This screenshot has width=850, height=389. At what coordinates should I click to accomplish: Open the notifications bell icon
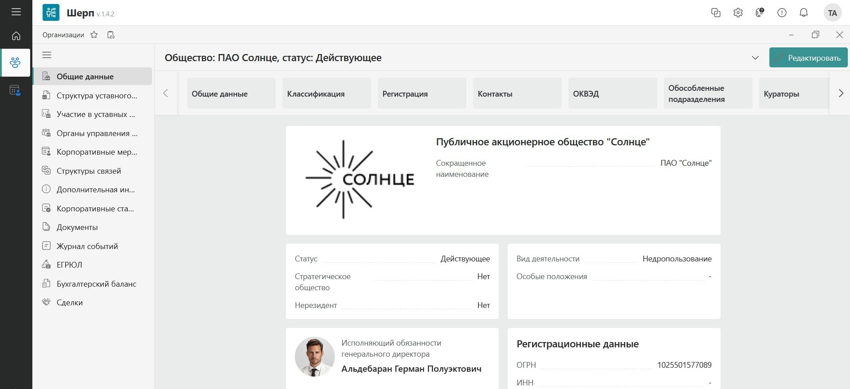pos(803,13)
